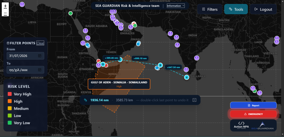Select waypoint D near Djibouti
The image size is (284, 137).
pos(103,64)
